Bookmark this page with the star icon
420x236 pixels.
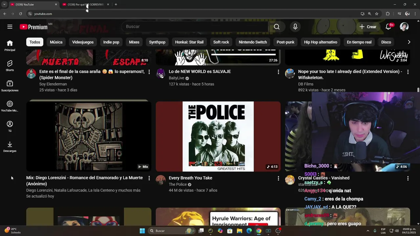[377, 14]
